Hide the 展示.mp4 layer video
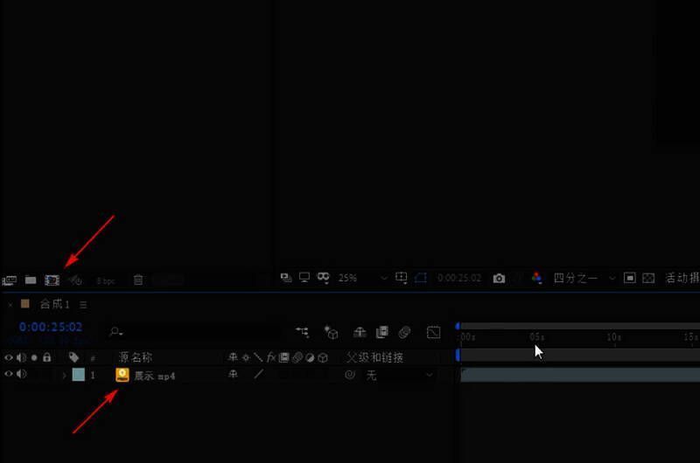Viewport: 700px width, 463px height. (x=9, y=375)
